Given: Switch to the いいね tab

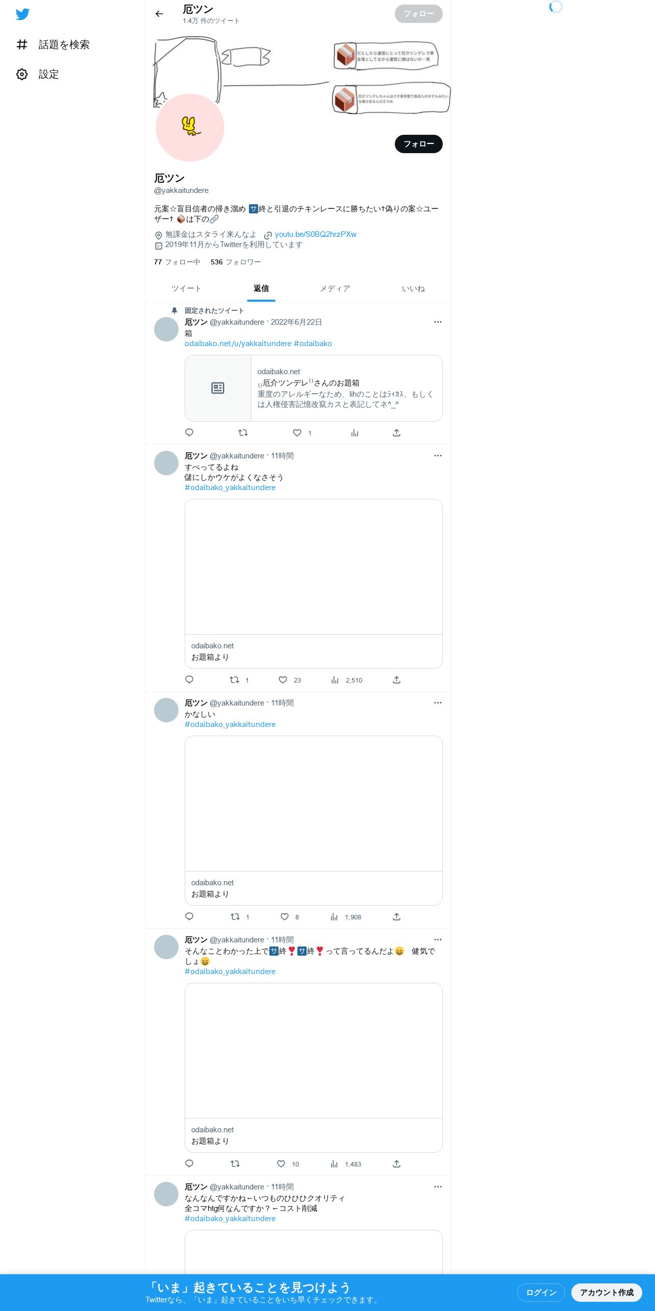Looking at the screenshot, I should pos(413,289).
